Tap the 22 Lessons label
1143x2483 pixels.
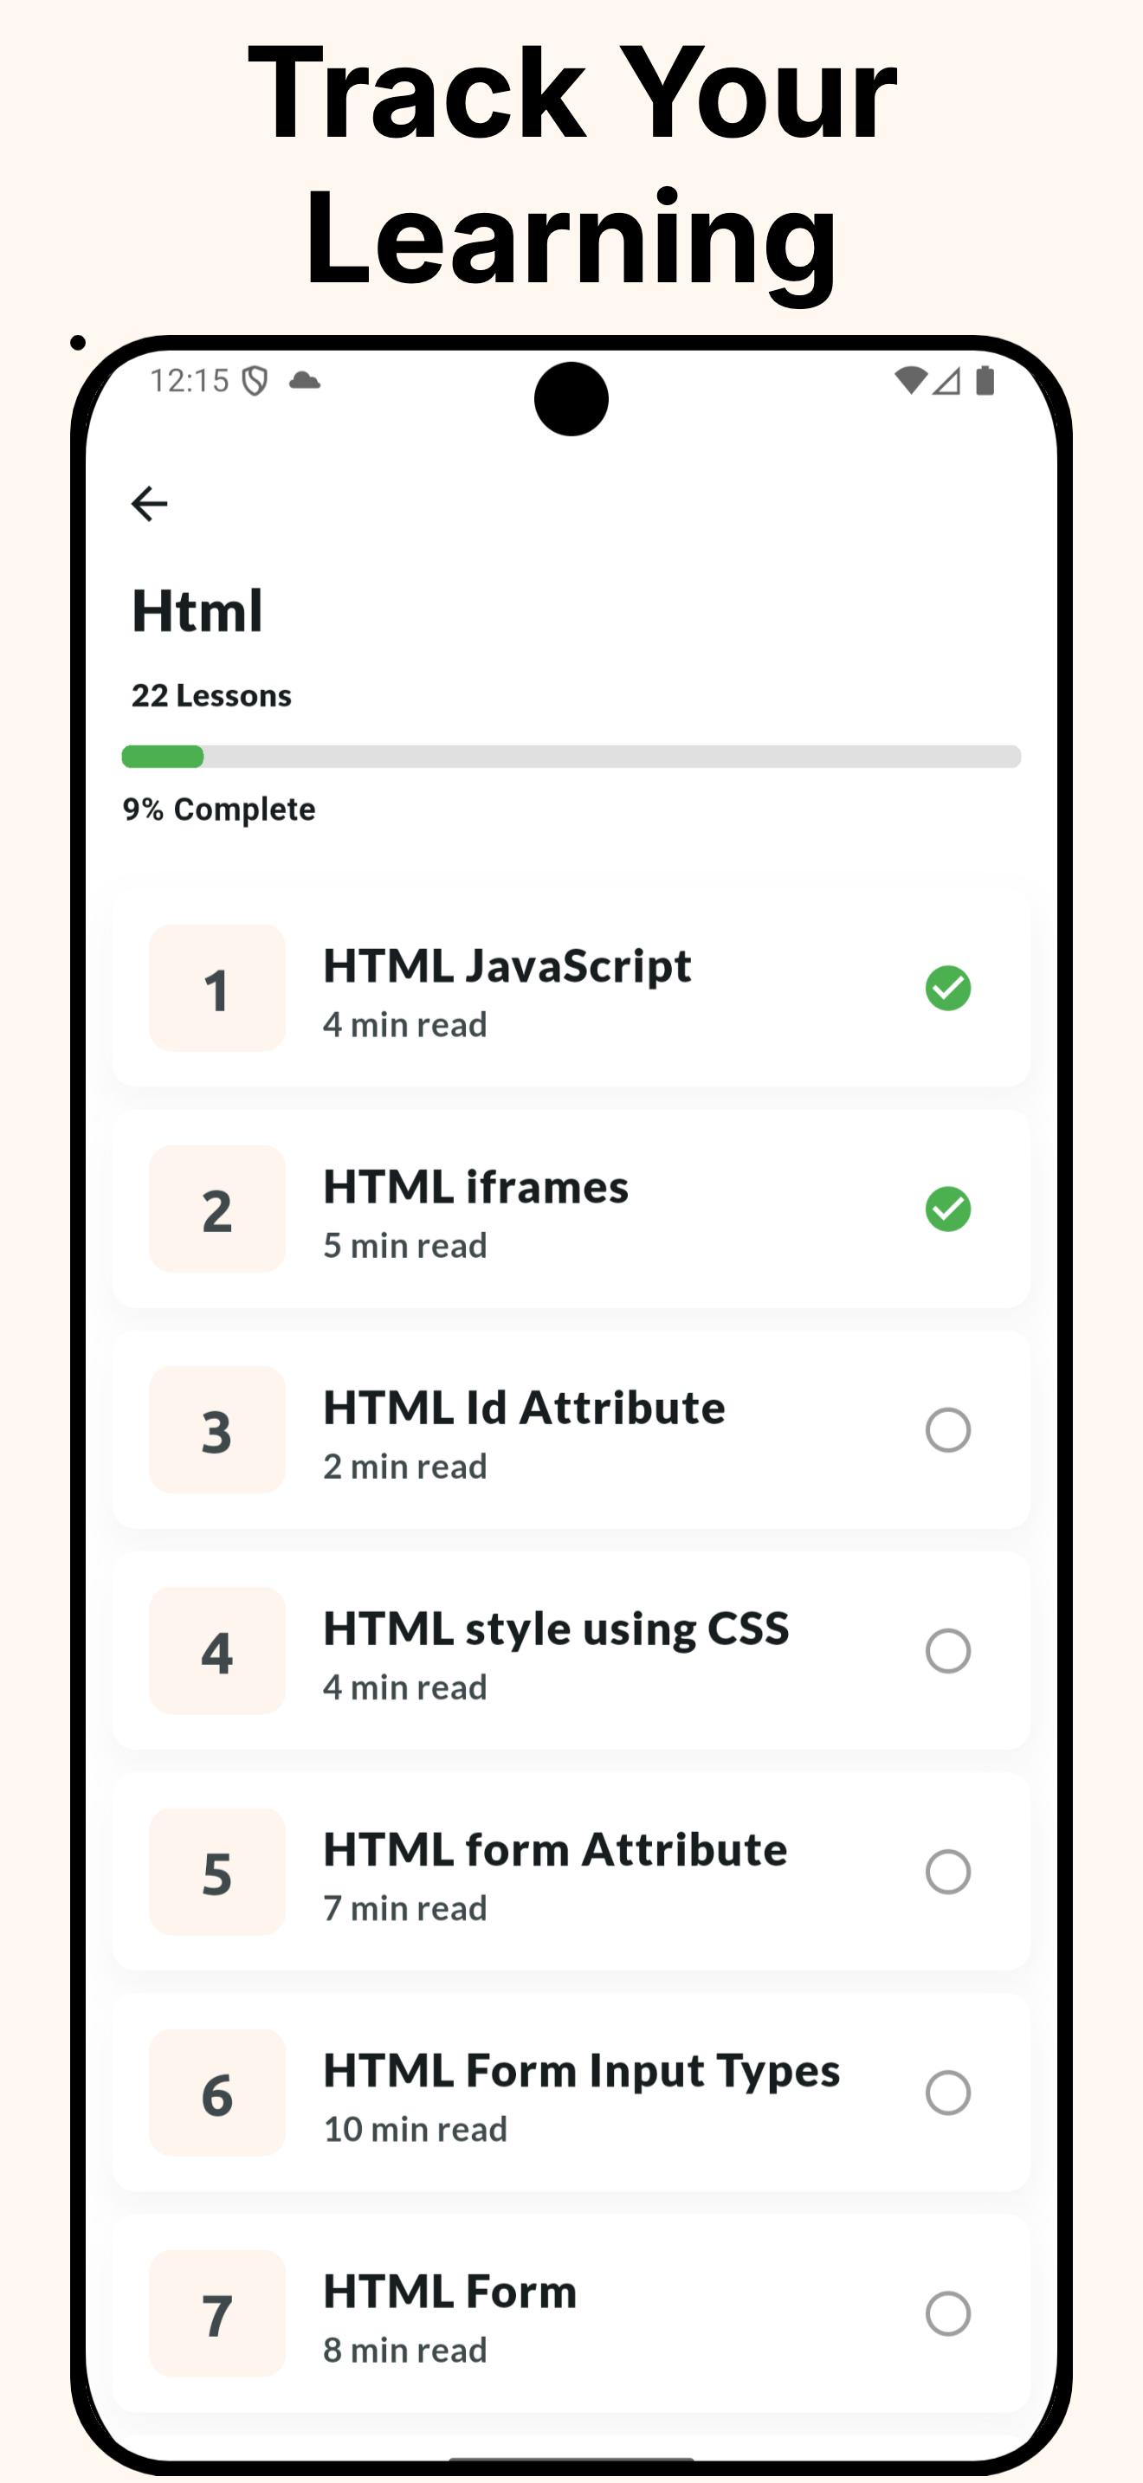coord(211,695)
